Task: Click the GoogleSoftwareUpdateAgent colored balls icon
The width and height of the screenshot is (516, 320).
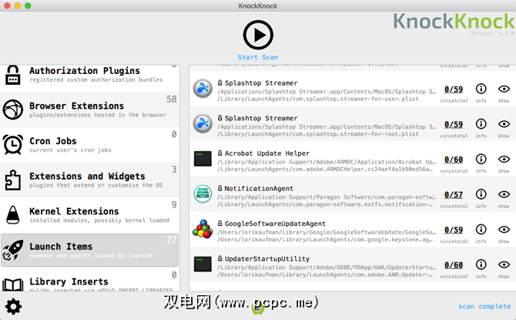Action: (x=203, y=229)
